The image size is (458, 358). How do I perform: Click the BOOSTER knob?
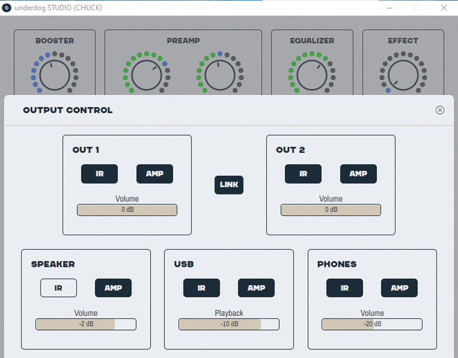coord(55,75)
